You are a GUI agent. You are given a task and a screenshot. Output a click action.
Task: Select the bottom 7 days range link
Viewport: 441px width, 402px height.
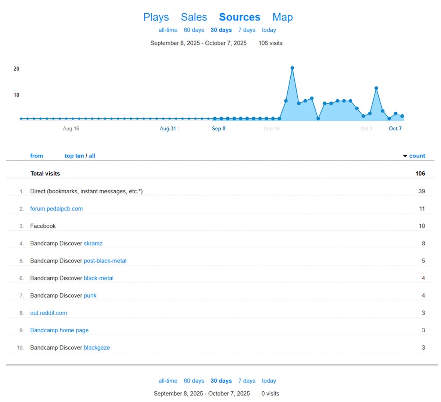(247, 381)
